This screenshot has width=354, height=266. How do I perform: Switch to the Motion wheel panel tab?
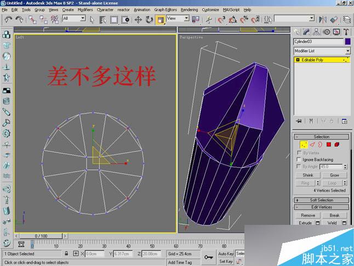coord(327,32)
